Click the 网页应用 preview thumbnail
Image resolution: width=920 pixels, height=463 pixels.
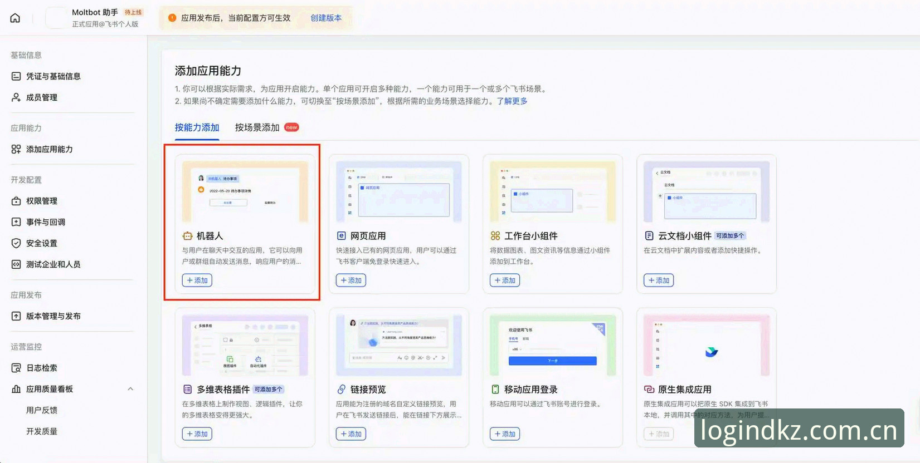pos(399,192)
